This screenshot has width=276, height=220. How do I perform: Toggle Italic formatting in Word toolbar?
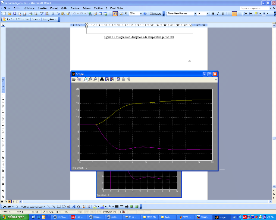[217, 14]
